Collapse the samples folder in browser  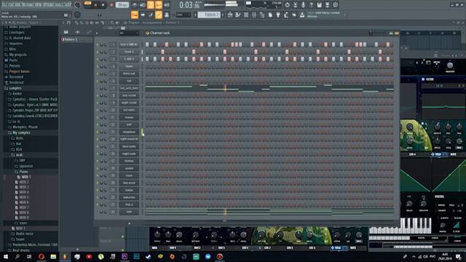[x=15, y=88]
